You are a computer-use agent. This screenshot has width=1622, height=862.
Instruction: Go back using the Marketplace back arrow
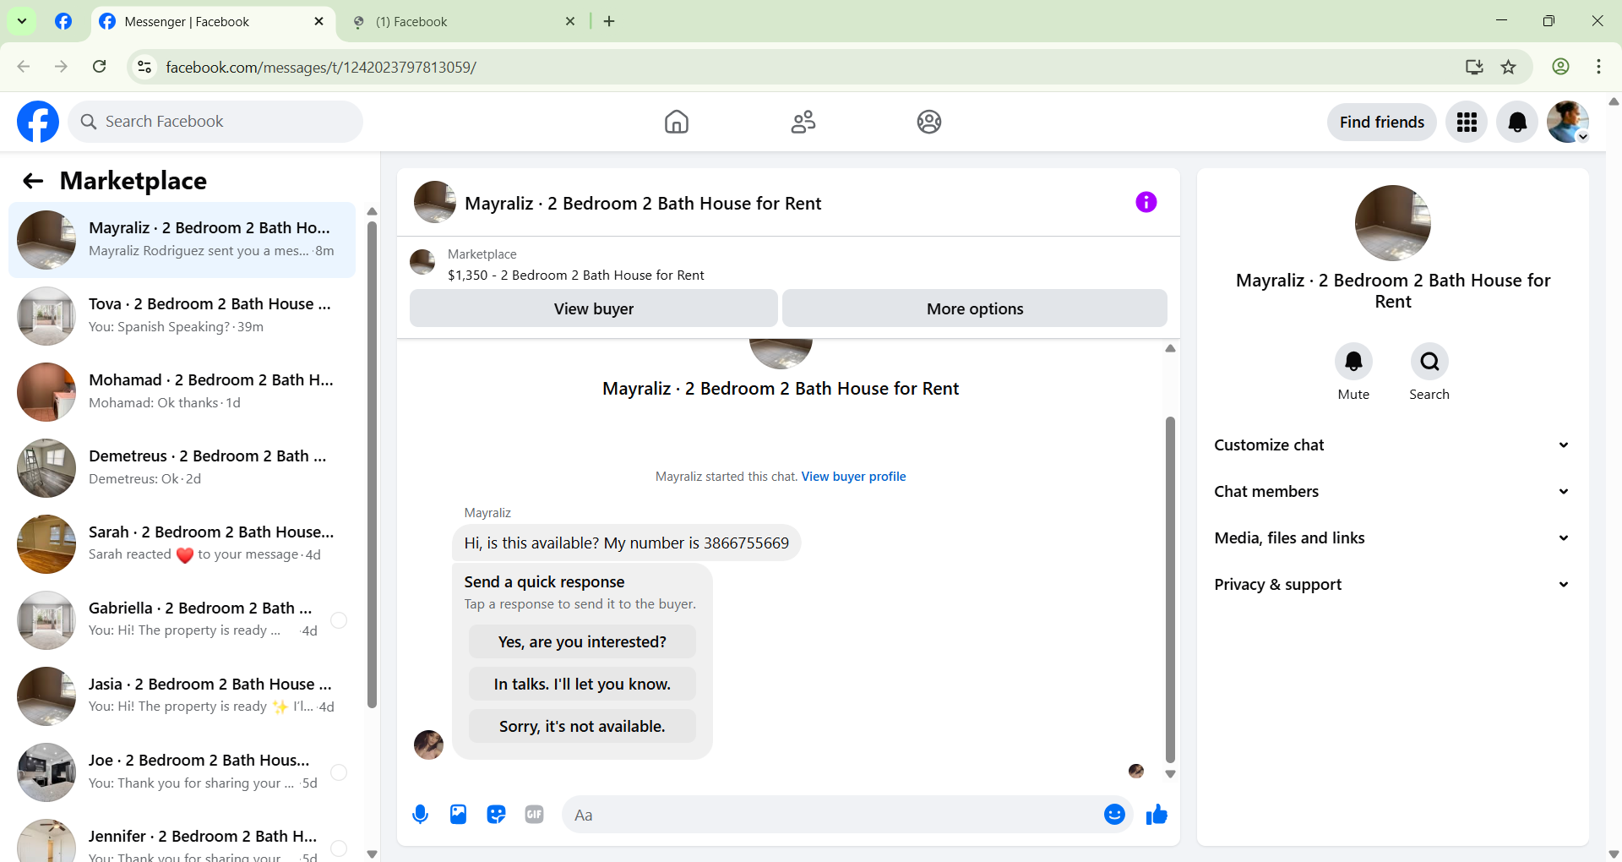(33, 181)
